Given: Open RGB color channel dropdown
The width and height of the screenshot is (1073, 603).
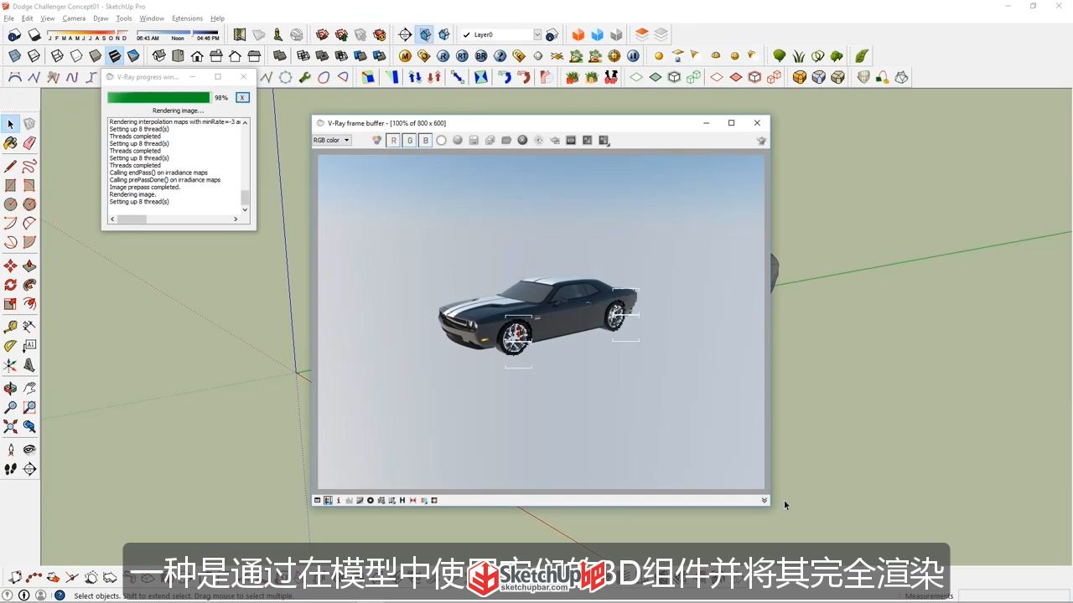Looking at the screenshot, I should pos(332,141).
